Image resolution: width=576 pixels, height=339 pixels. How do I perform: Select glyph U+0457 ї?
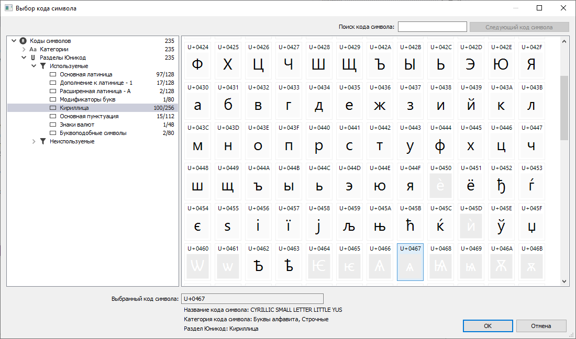[x=289, y=222]
